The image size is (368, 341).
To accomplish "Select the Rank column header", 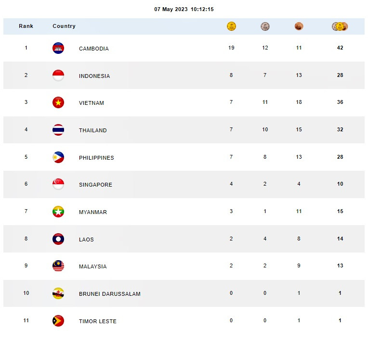I will (26, 26).
